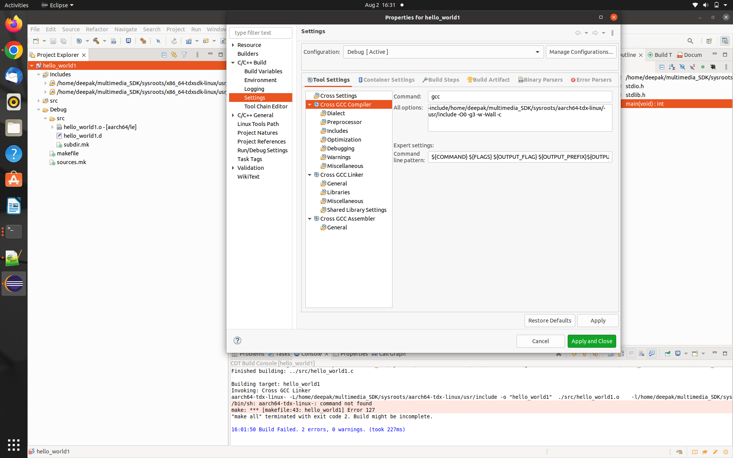Select Optimization under Cross GCC Compiler
733x458 pixels.
pos(344,140)
